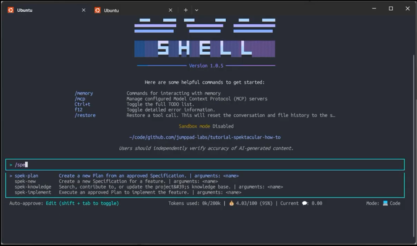The height and width of the screenshot is (246, 417).
Task: Click the tutorial-spektacular-how-to directory path
Action: click(205, 137)
